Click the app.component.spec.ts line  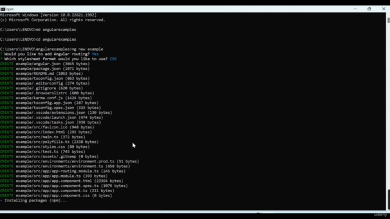pos(64,186)
